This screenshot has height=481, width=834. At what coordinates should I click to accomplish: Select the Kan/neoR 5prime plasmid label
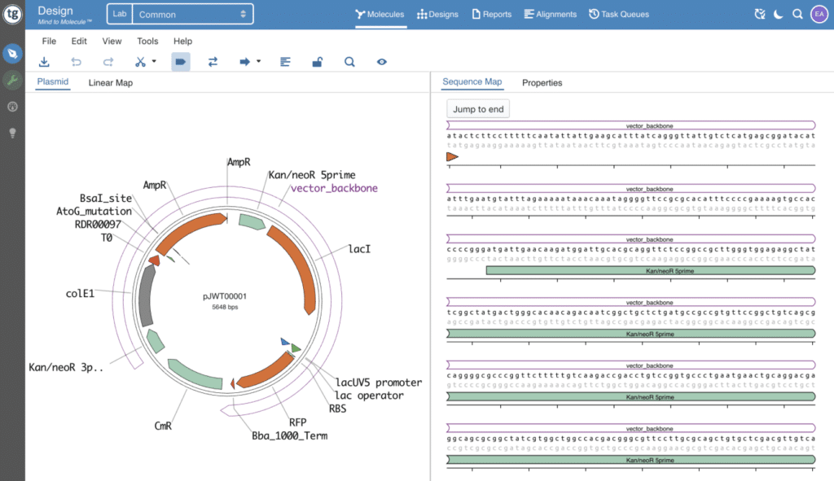point(312,175)
